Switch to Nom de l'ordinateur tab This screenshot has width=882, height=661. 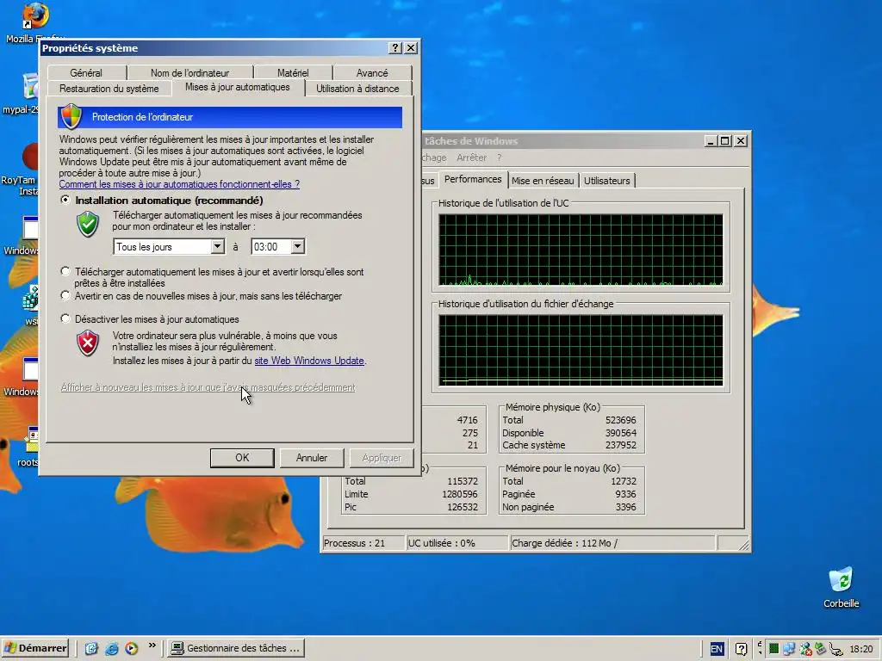190,73
